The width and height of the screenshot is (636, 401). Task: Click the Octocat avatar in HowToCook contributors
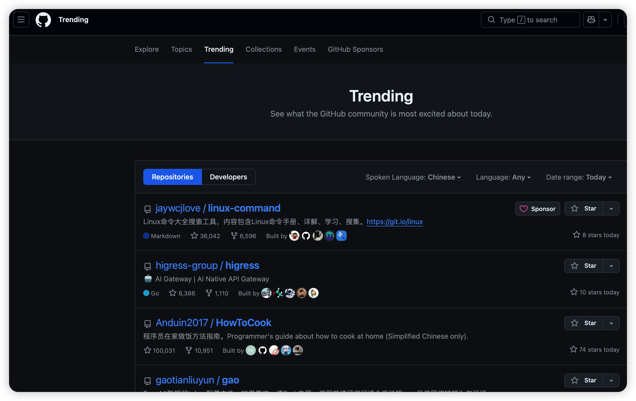pos(263,350)
